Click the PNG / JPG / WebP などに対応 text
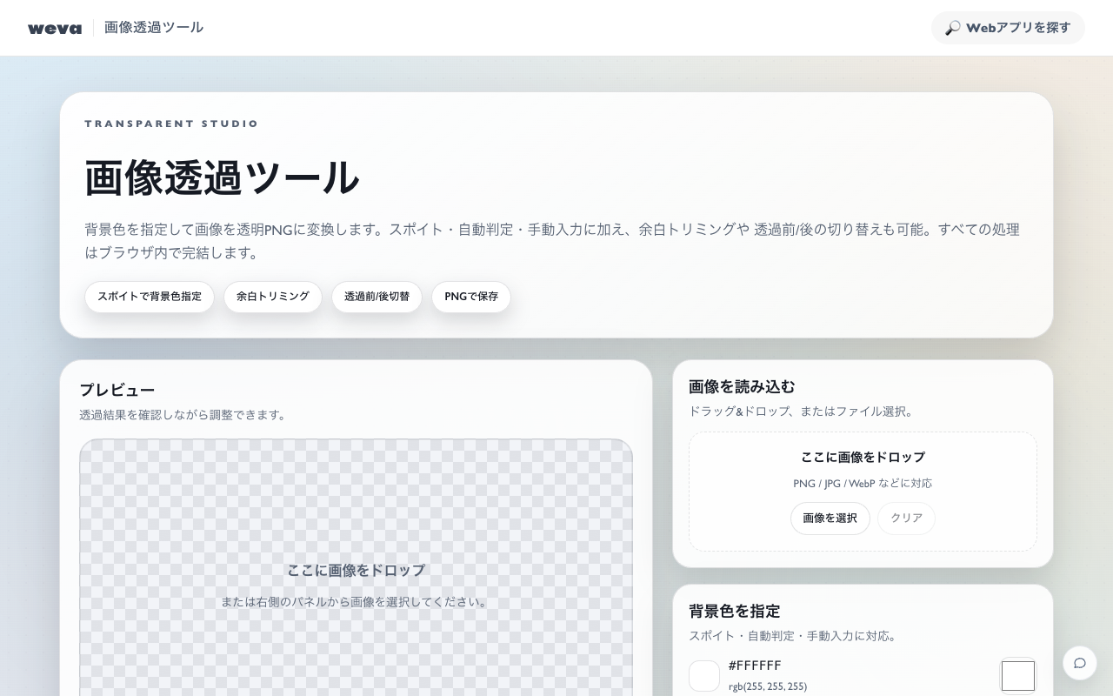The width and height of the screenshot is (1113, 696). [x=863, y=484]
